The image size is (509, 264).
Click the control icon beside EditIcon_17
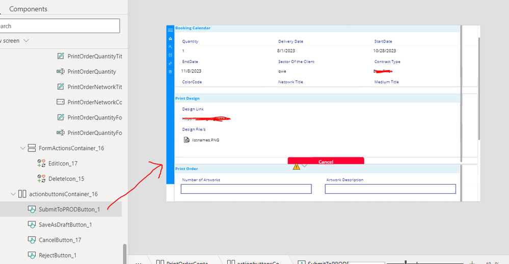41,163
